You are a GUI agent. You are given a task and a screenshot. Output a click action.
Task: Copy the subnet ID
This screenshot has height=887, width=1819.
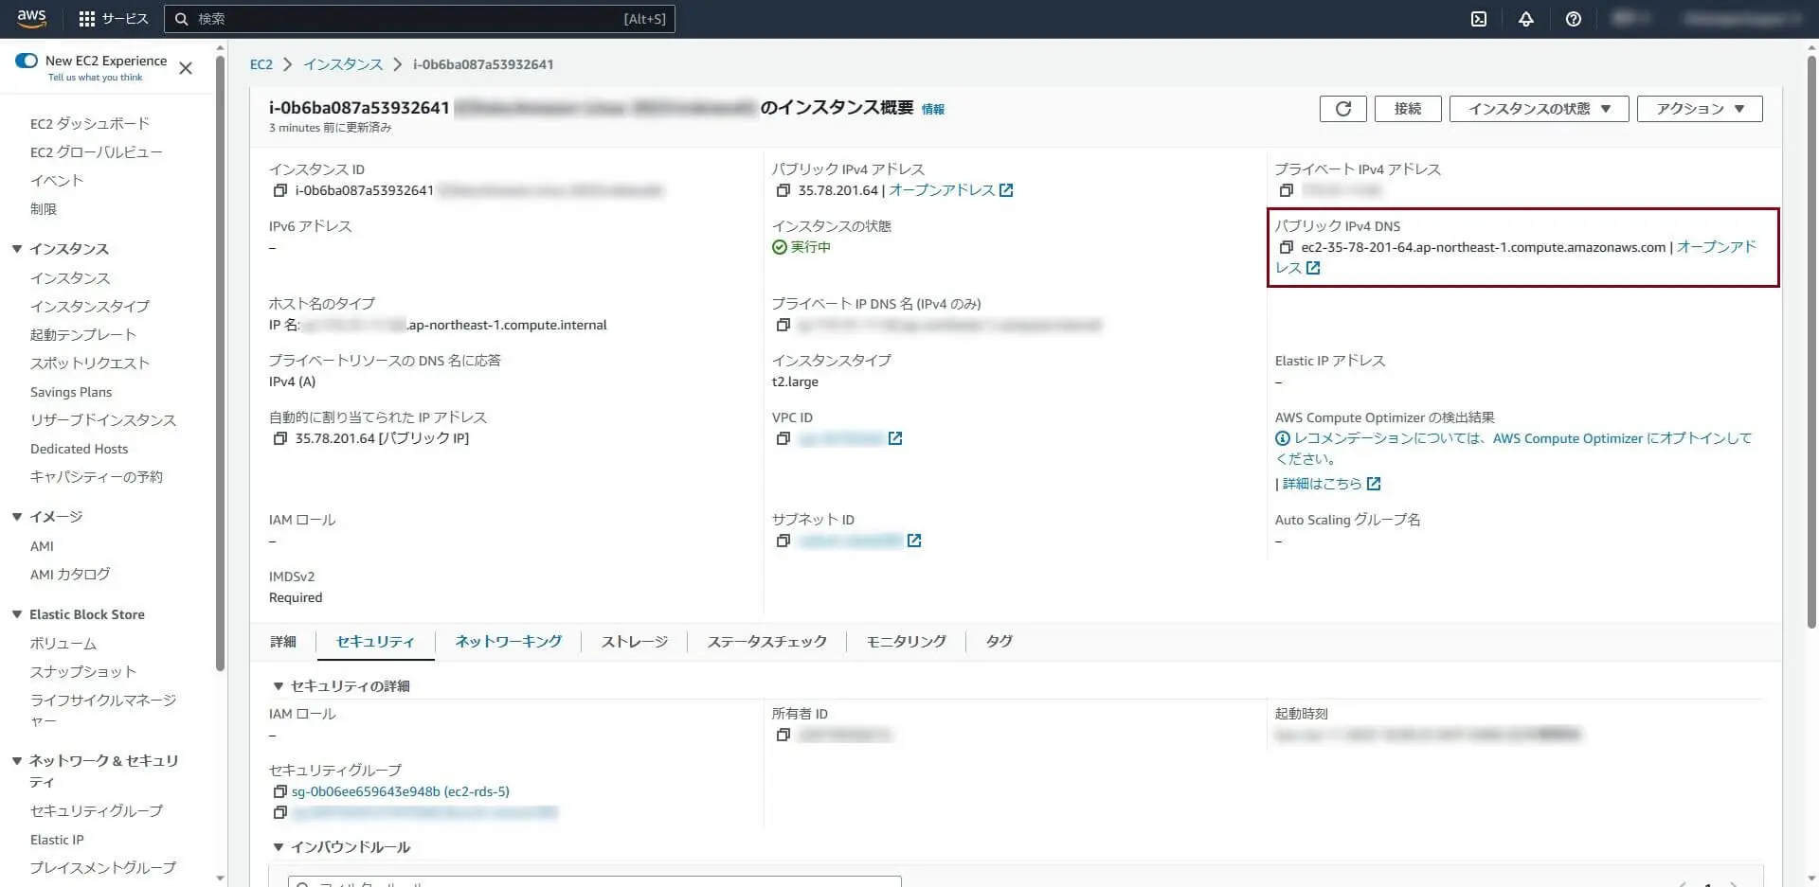(x=783, y=541)
